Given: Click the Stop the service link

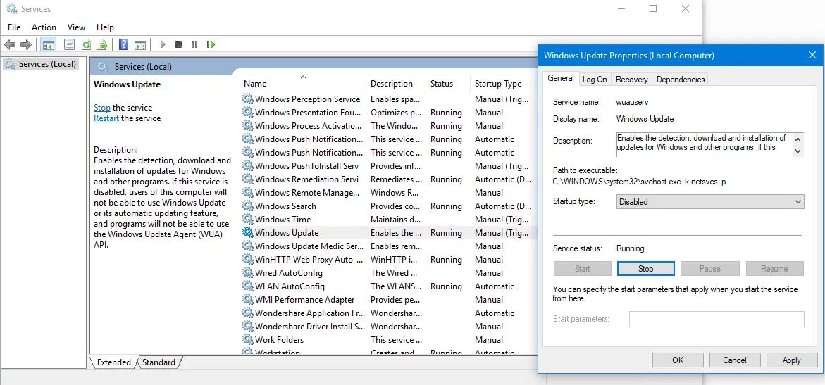Looking at the screenshot, I should (102, 107).
